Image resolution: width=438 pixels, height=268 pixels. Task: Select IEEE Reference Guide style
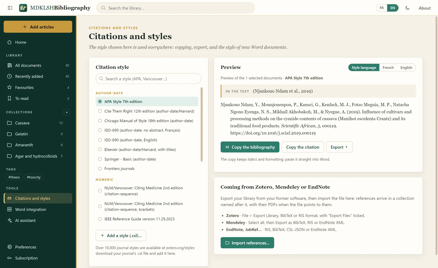point(147,219)
